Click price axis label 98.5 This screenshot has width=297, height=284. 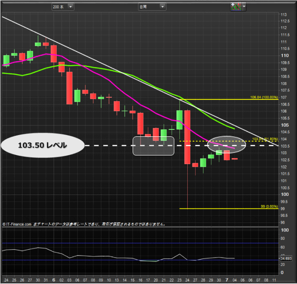284,215
